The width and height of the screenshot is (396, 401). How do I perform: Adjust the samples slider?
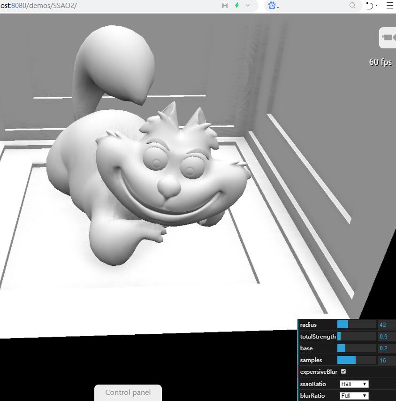click(357, 360)
